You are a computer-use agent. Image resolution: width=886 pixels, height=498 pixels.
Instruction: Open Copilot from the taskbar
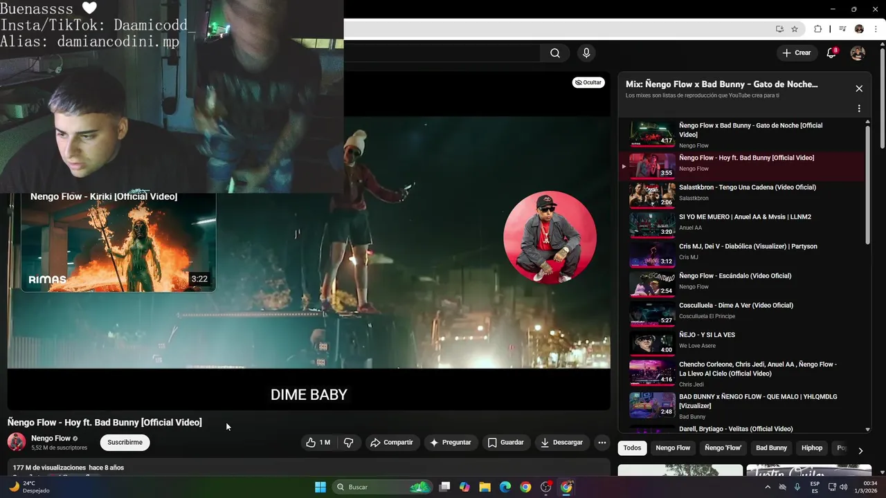464,487
